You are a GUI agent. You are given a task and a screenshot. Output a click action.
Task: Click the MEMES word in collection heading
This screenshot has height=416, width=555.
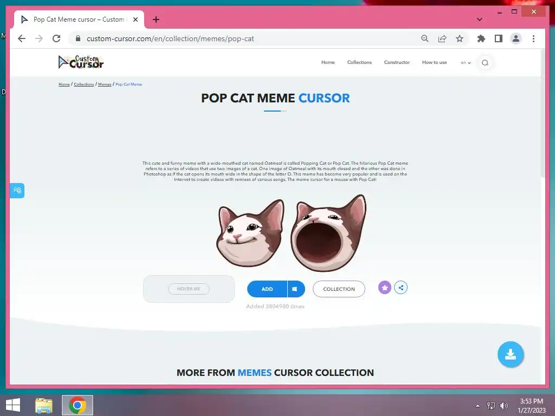pos(255,373)
